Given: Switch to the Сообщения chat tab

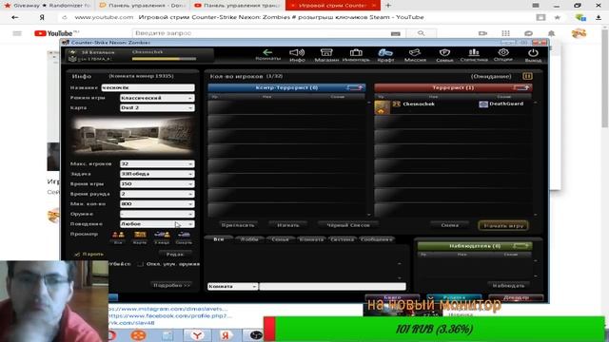Looking at the screenshot, I should (x=377, y=239).
